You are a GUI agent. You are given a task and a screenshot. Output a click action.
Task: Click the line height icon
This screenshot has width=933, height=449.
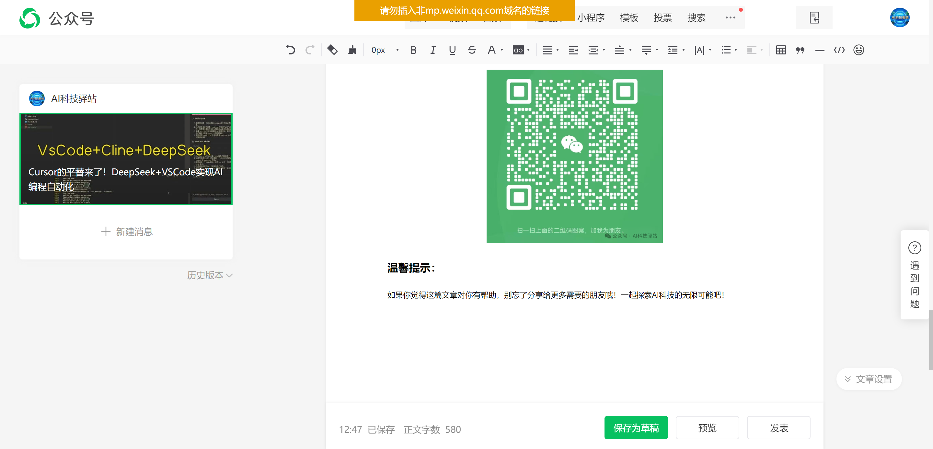click(673, 50)
